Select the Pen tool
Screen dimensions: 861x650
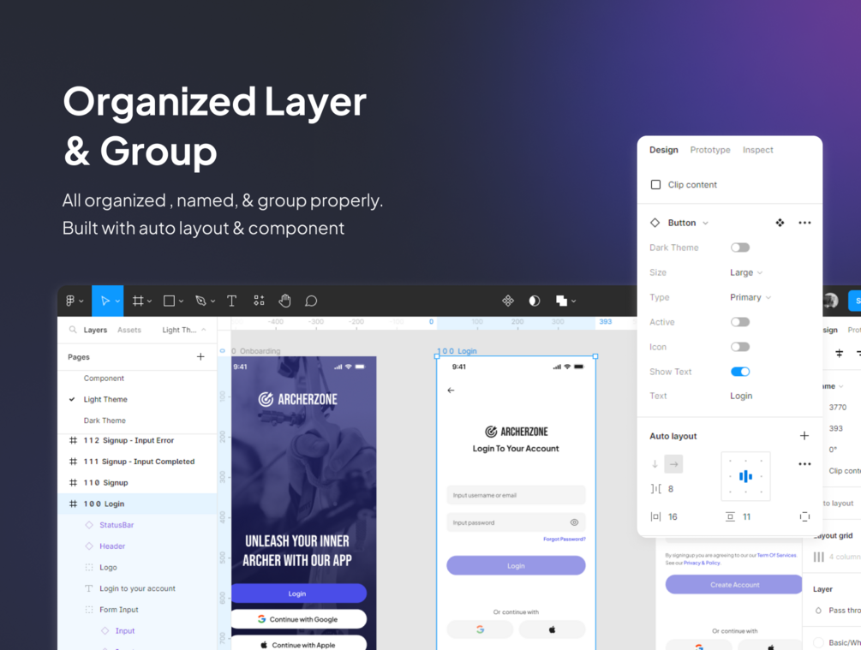tap(200, 301)
